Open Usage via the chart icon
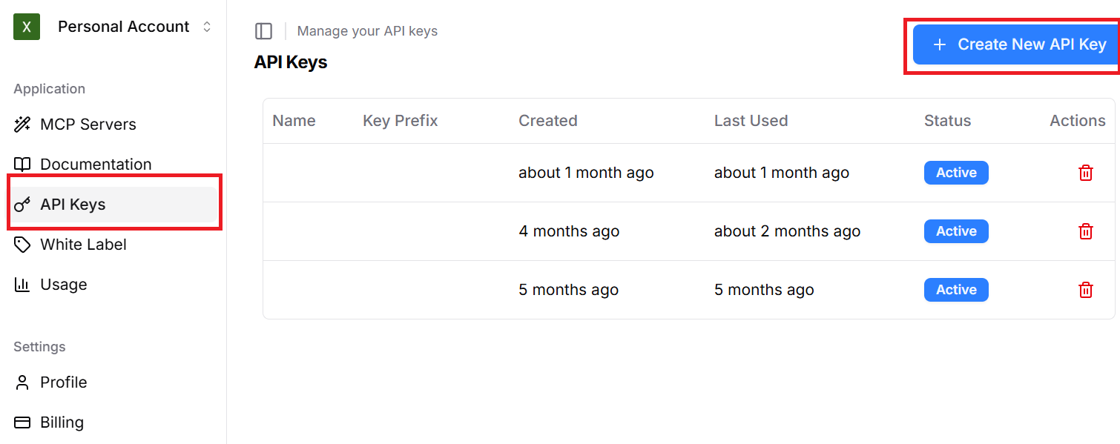This screenshot has width=1120, height=444. coord(22,284)
